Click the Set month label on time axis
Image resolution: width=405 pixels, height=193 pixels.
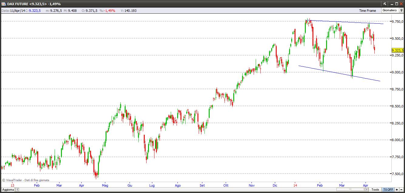point(202,185)
